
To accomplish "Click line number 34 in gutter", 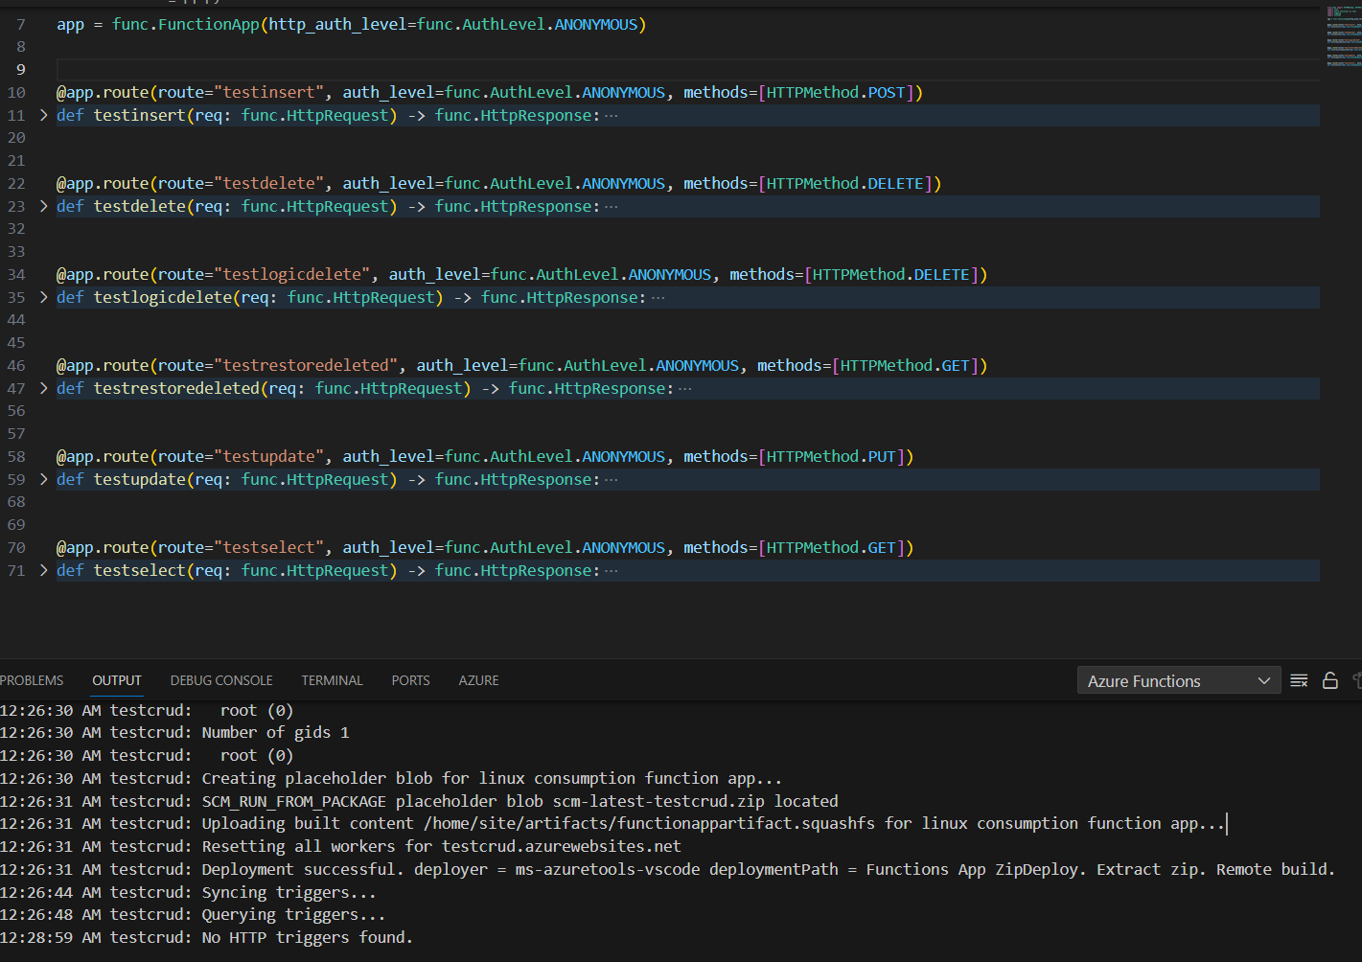I will click(16, 274).
